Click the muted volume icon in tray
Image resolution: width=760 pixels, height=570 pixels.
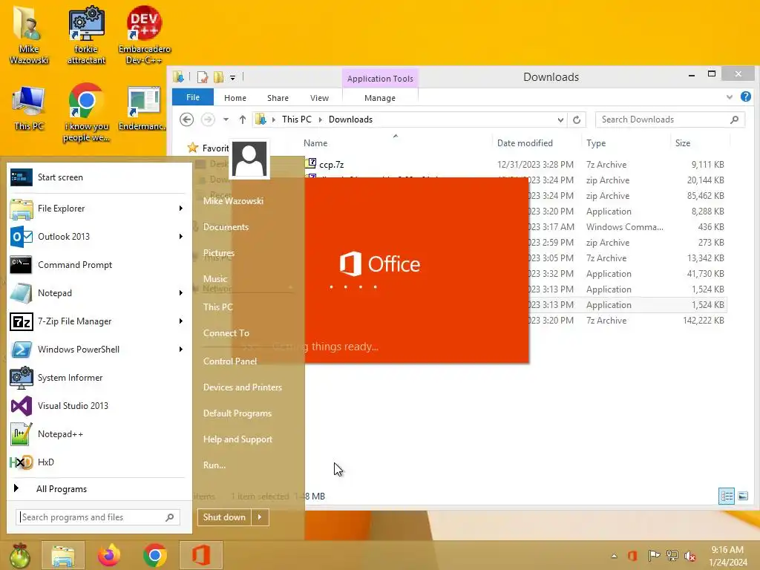tap(690, 555)
